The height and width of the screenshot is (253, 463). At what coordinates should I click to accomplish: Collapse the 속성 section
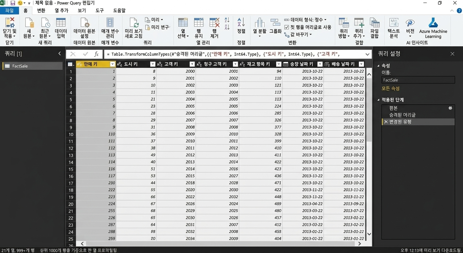378,66
